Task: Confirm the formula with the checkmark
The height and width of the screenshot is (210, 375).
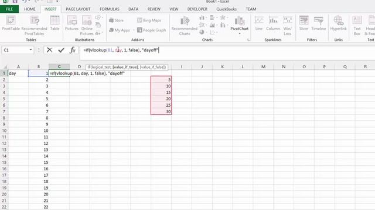Action: (61, 50)
